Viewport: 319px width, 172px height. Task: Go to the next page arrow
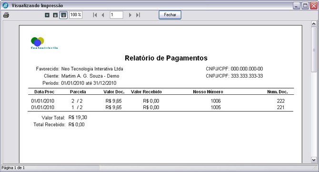pyautogui.click(x=130, y=15)
